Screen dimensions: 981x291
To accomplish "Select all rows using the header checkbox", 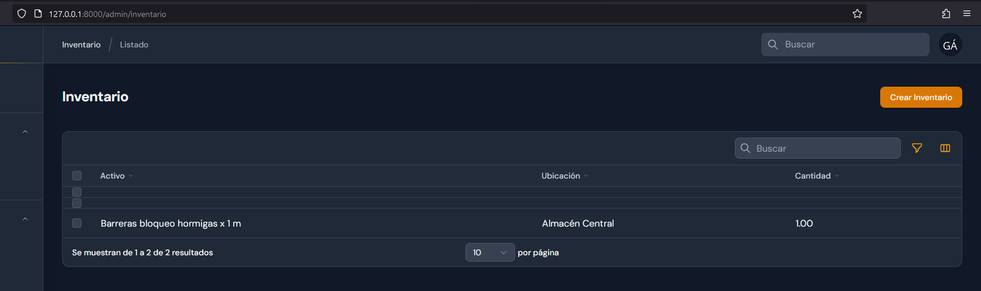I will point(77,176).
